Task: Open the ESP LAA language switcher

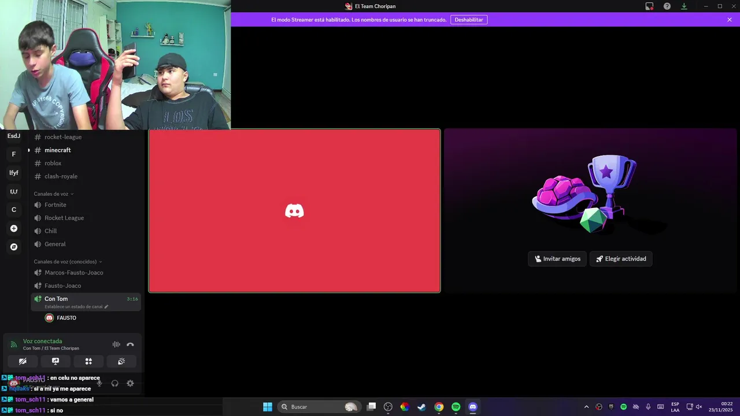Action: tap(675, 407)
